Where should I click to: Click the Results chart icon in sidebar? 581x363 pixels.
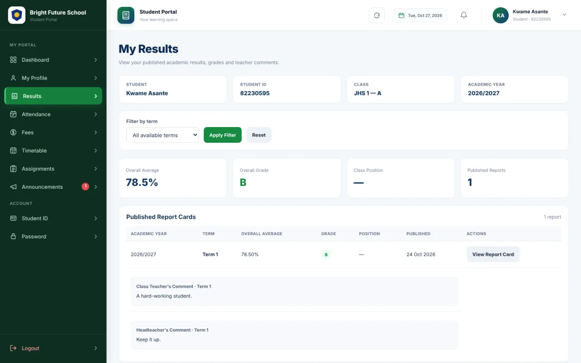(15, 96)
